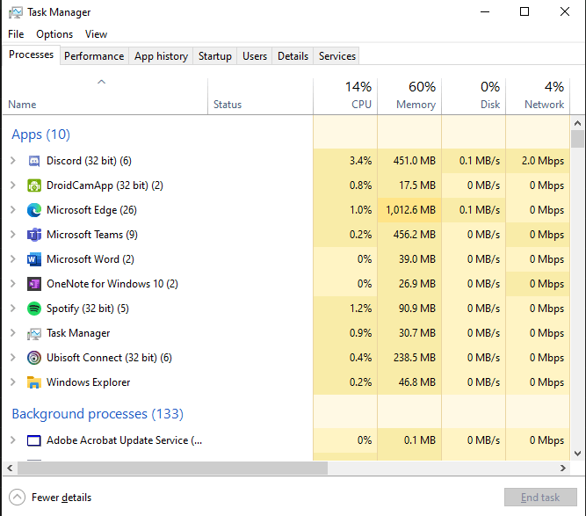Click the horizontal scrollbar right arrow
Screen dimensions: 586x516
[x=563, y=469]
